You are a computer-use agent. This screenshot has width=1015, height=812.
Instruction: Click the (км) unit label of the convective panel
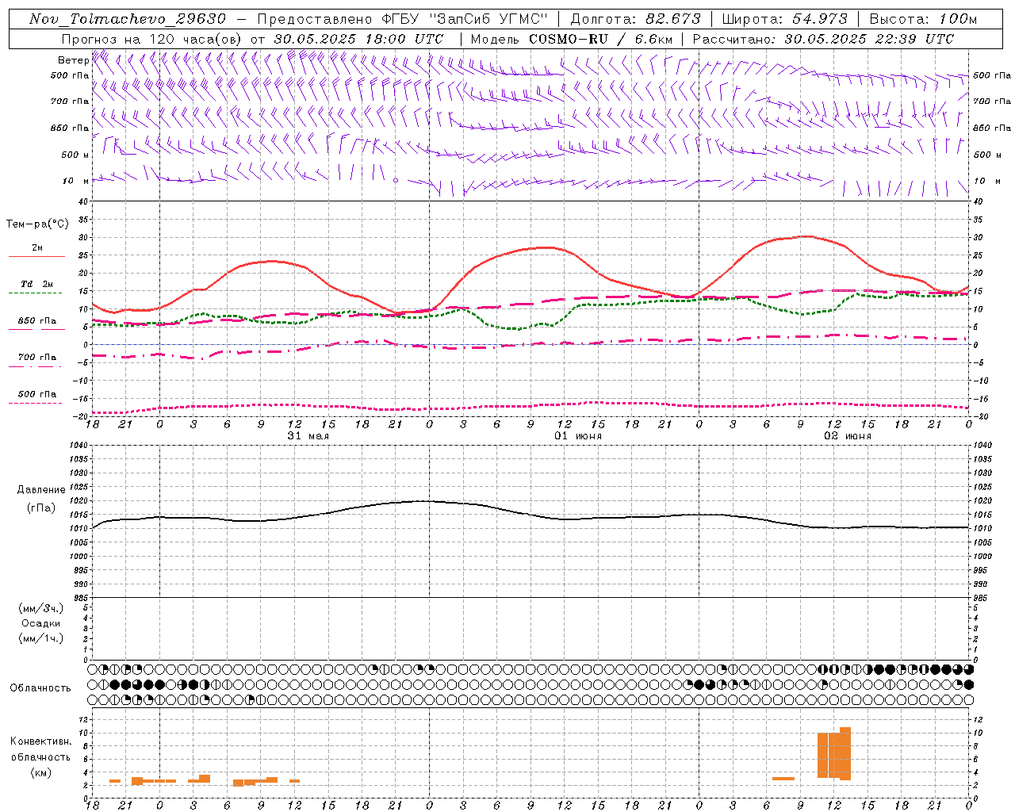41,772
